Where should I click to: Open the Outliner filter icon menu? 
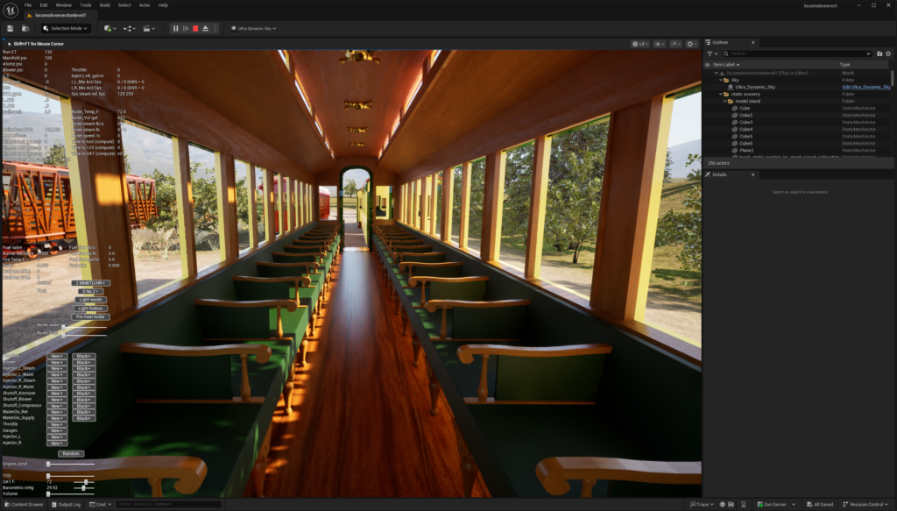(x=710, y=53)
